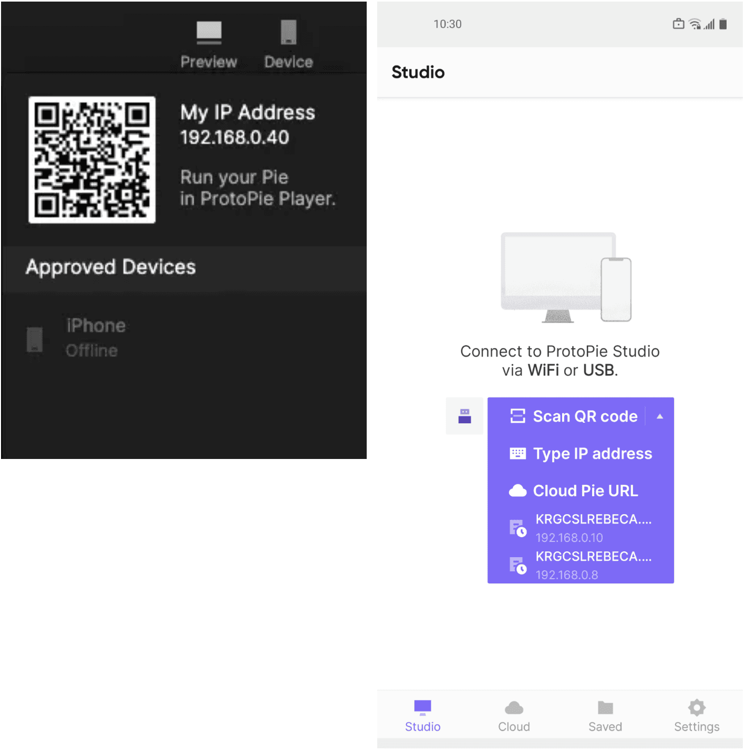Tap the computer and phone illustration
Screen dimensions: 746x752
[x=566, y=277]
